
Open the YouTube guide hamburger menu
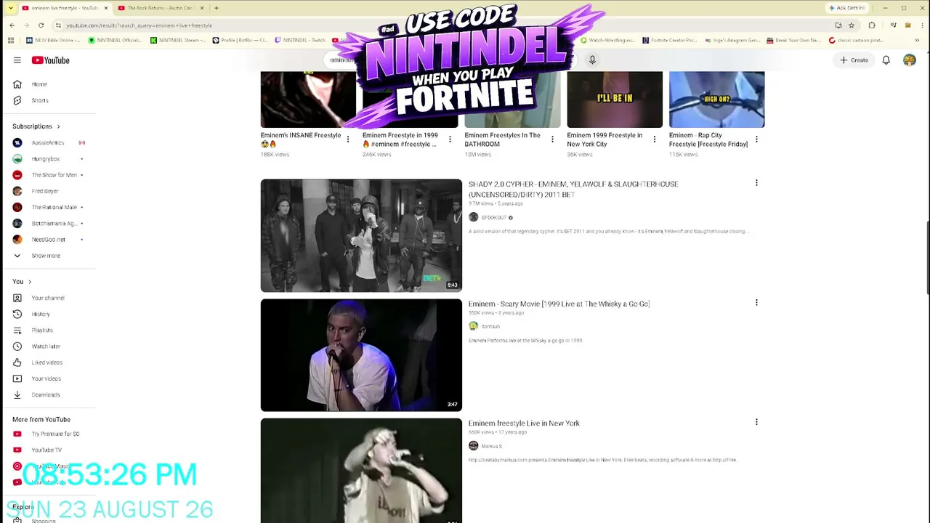tap(17, 60)
